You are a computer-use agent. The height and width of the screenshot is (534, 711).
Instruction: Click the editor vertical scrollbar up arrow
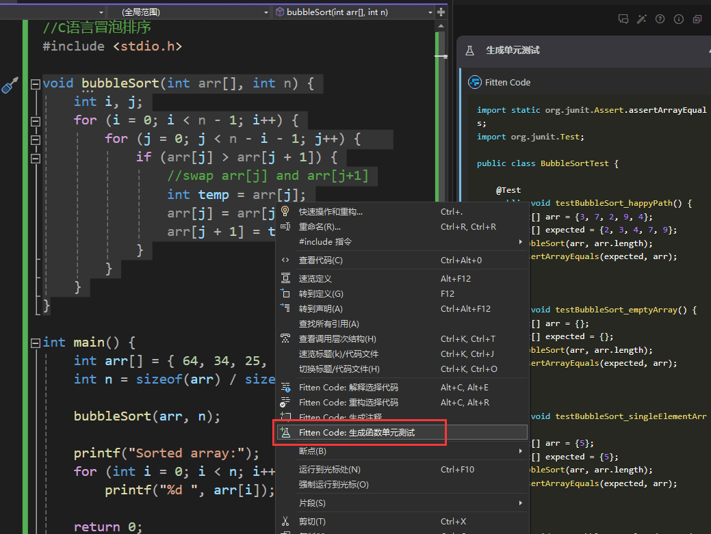point(441,25)
